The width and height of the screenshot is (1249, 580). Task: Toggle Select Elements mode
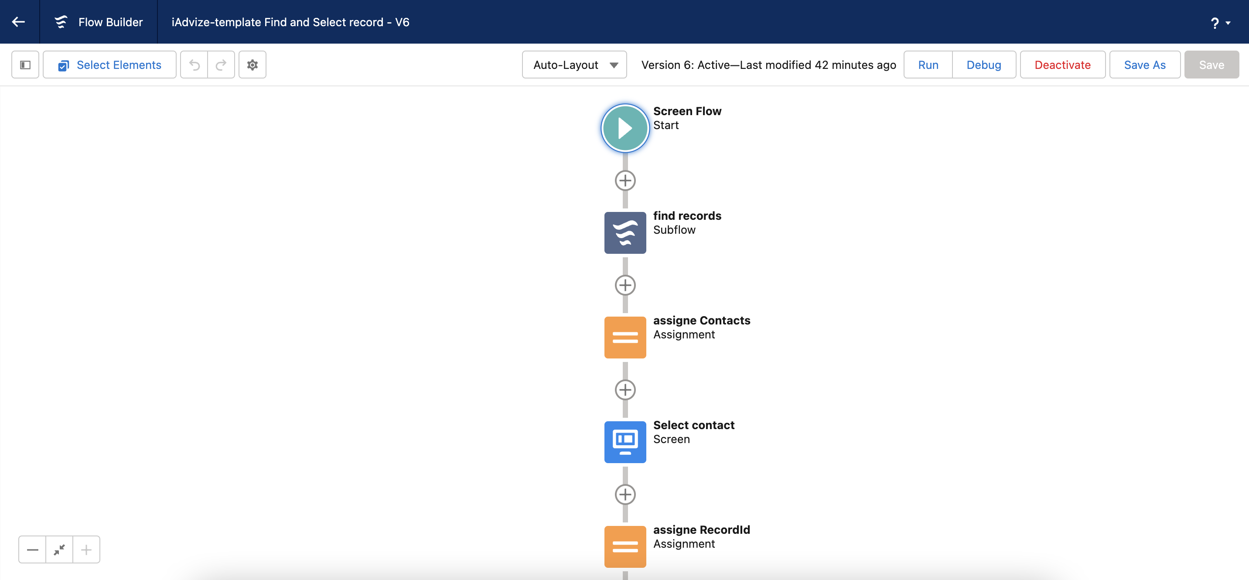(109, 65)
